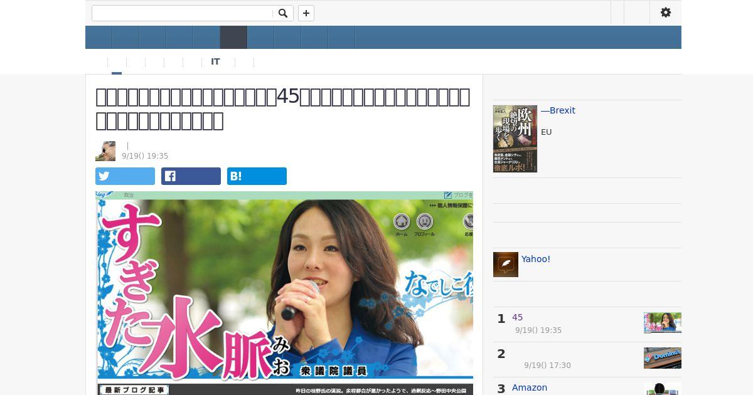Bookmark with the Hatena B! button
Viewport: 753px width, 395px height.
(257, 176)
